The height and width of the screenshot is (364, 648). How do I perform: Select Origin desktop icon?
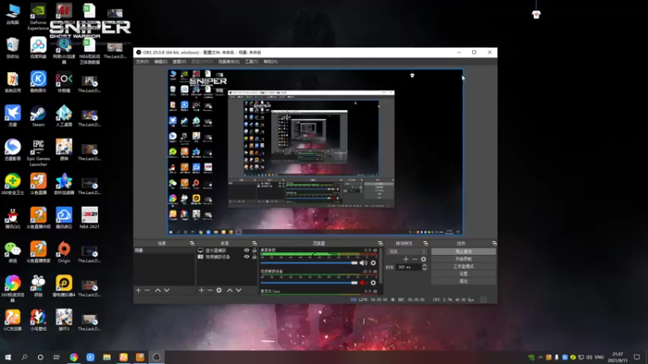[64, 252]
